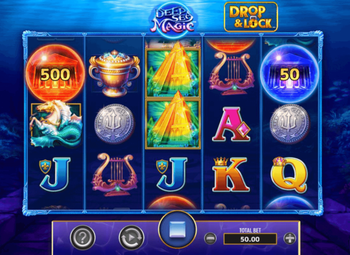This screenshot has width=350, height=255.
Task: Click the white seahorse symbol
Action: (x=56, y=124)
